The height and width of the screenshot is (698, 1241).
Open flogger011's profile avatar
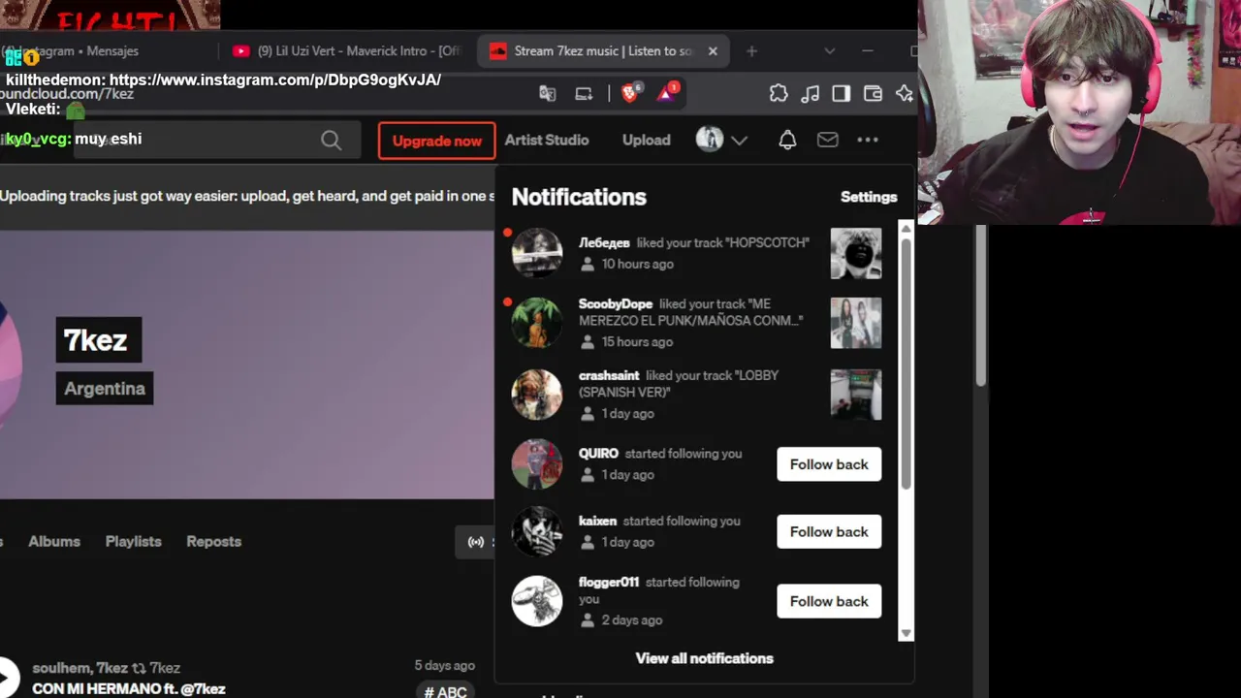(x=536, y=601)
